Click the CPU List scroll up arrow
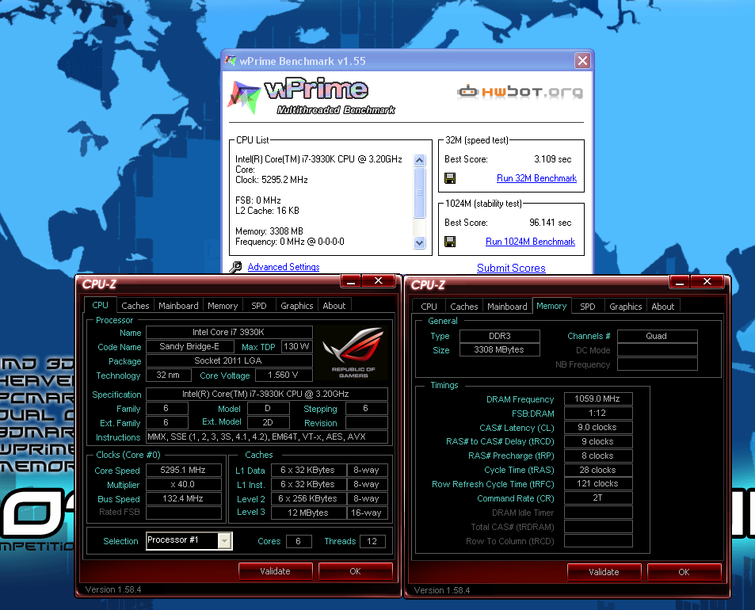The height and width of the screenshot is (610, 755). point(419,160)
